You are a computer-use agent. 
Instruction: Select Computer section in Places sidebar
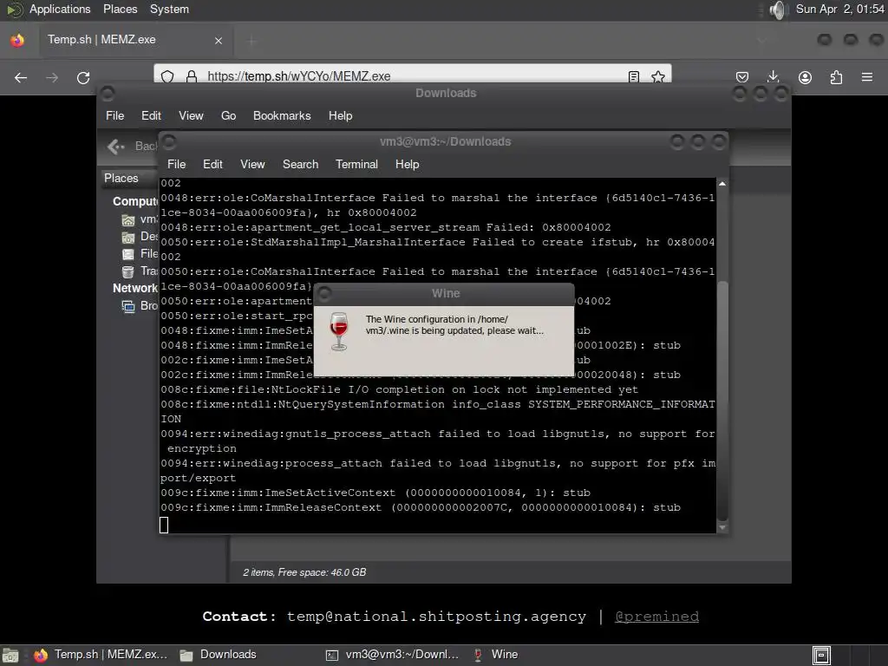tap(134, 201)
